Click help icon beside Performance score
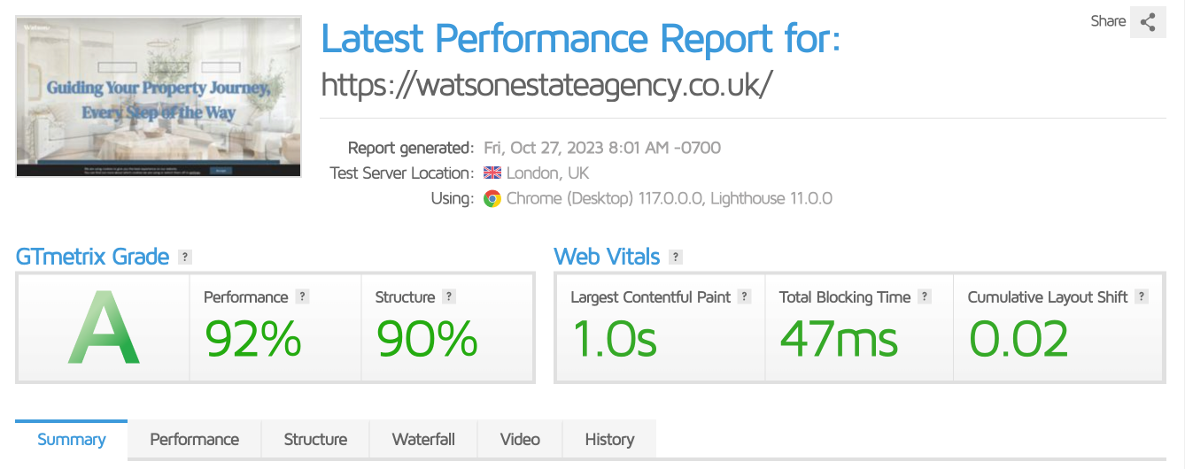 tap(302, 297)
